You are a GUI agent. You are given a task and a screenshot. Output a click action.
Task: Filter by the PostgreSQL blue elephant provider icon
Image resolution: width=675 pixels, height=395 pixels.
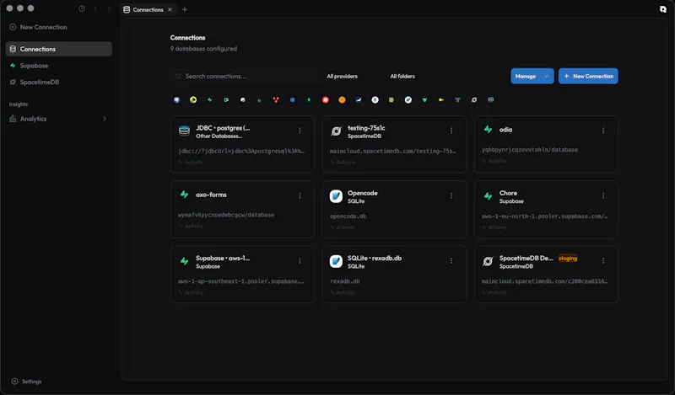(176, 99)
